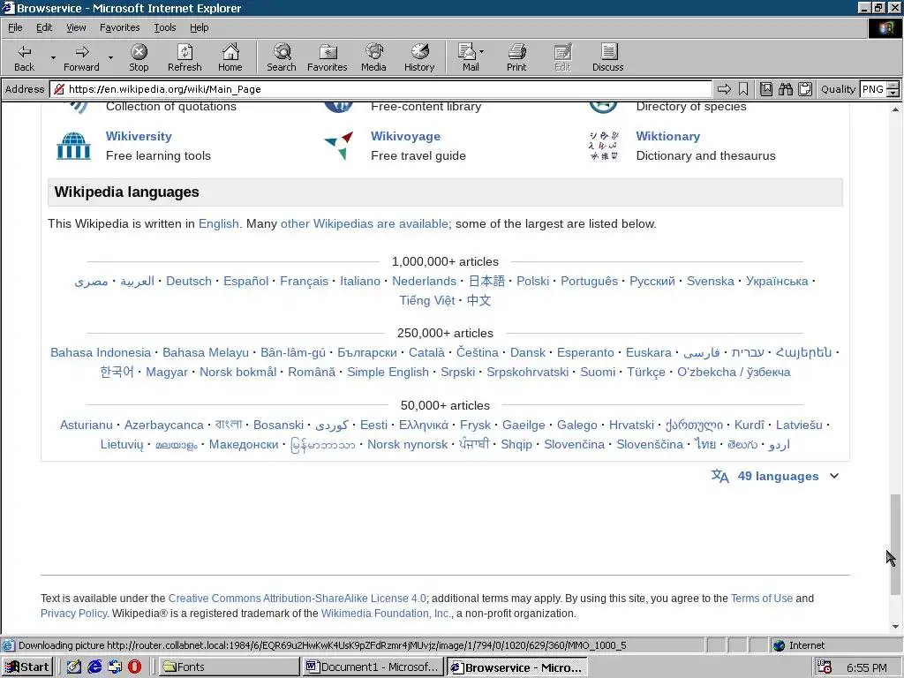
Task: Print the current page
Action: point(516,57)
